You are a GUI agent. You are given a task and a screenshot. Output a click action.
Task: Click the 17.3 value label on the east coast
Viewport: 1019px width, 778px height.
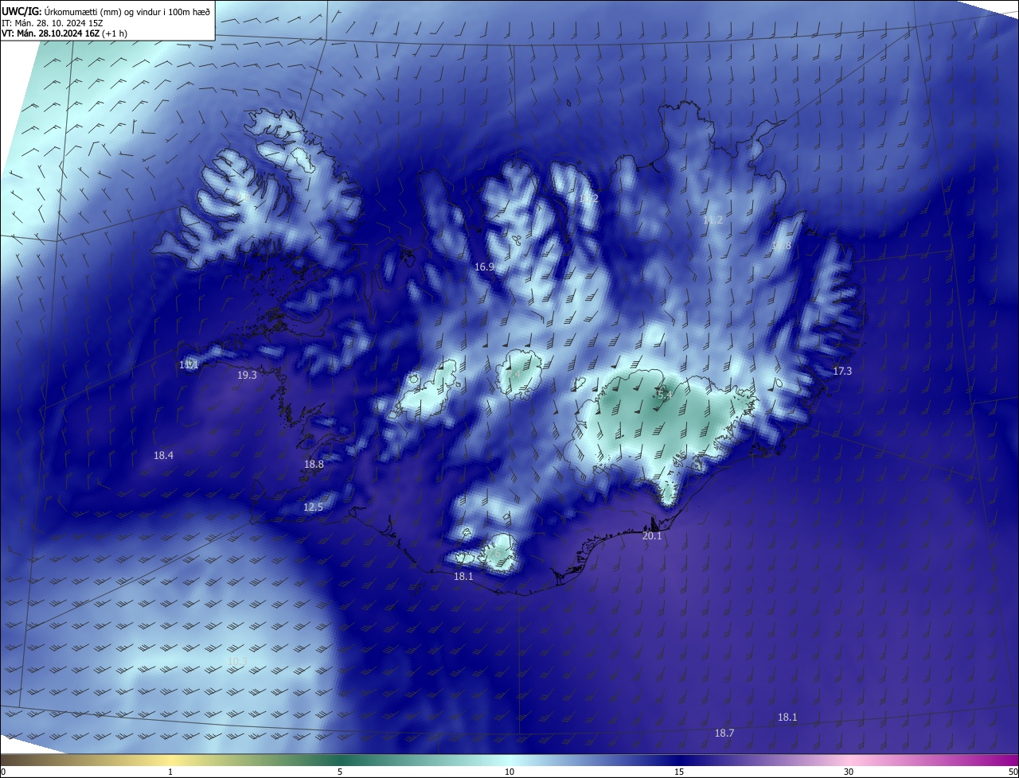coord(842,371)
